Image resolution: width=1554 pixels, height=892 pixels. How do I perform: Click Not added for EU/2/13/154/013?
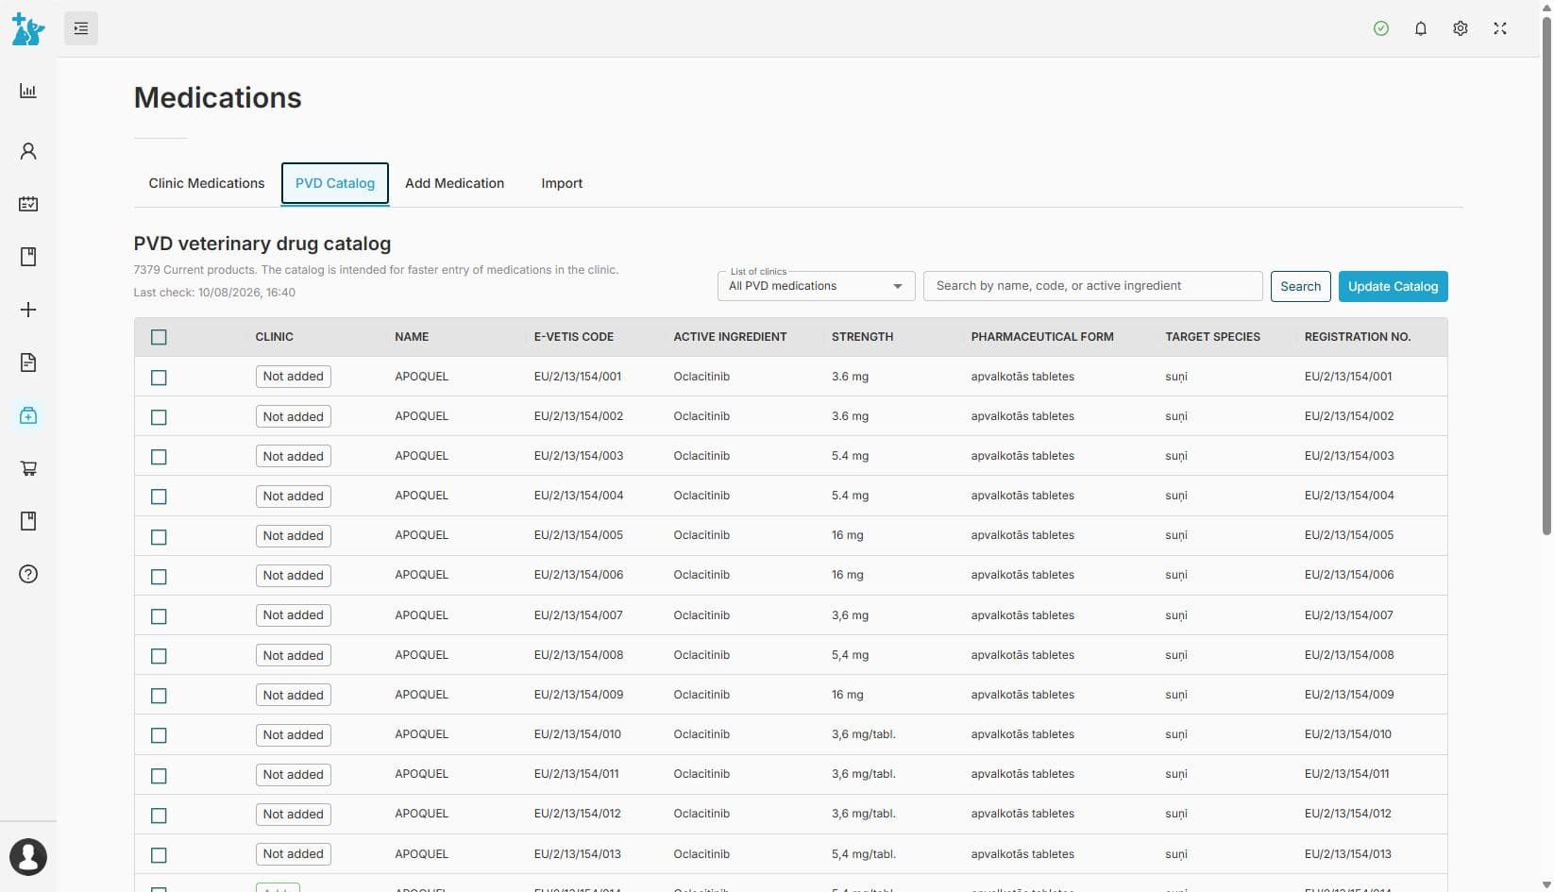click(x=294, y=854)
